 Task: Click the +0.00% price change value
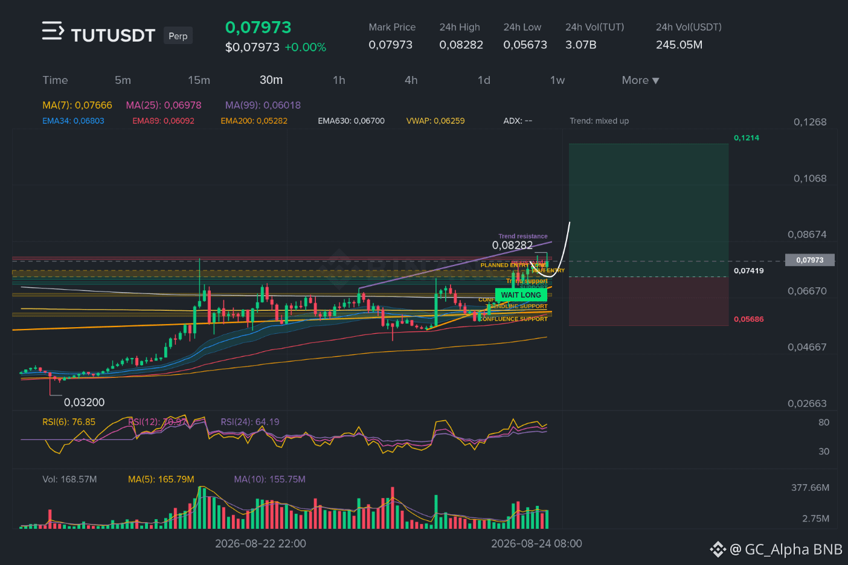(305, 47)
